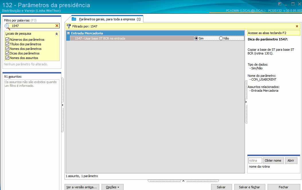Uncheck Dicas dos parâmetros
Viewport: 302px width, 190px height.
[x=7, y=53]
